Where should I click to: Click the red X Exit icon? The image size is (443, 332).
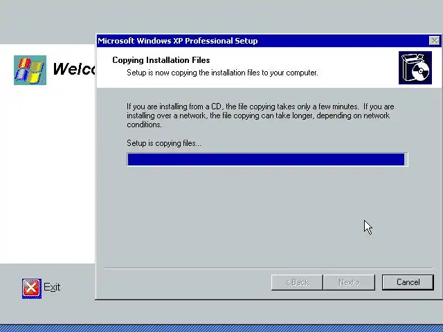[32, 288]
